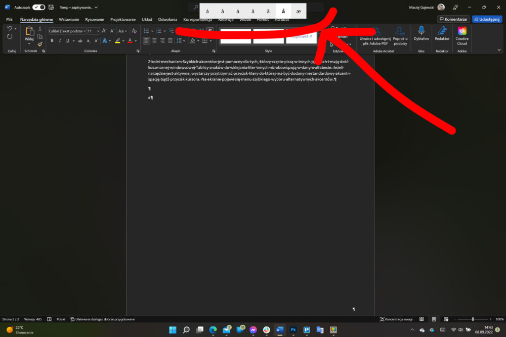
Task: Open the Creative Cloud add-in icon
Action: 462,31
